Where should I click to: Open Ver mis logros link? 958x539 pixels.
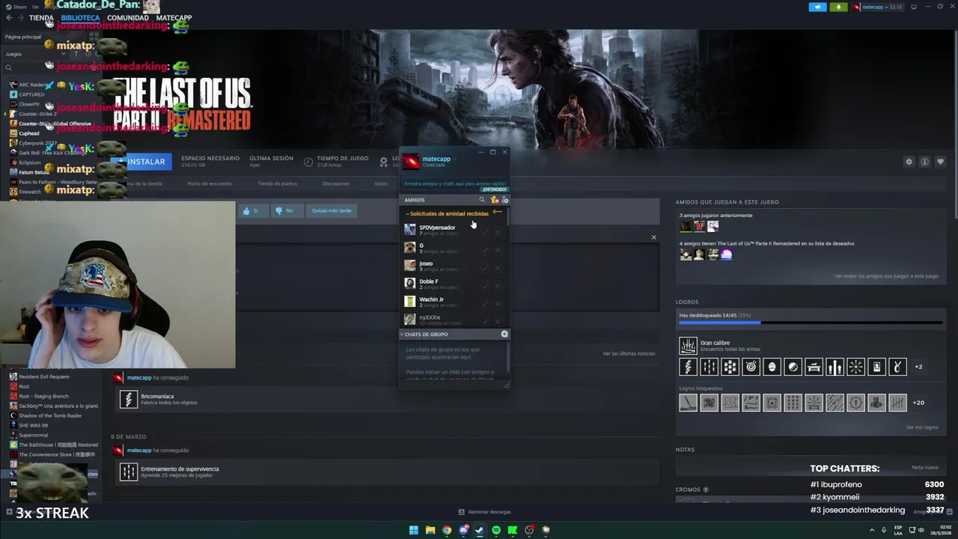(x=921, y=427)
